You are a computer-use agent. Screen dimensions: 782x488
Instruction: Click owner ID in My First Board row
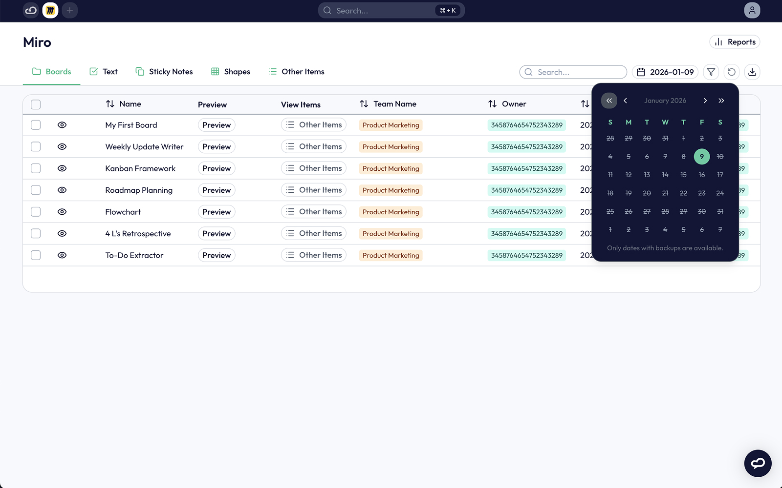coord(527,125)
